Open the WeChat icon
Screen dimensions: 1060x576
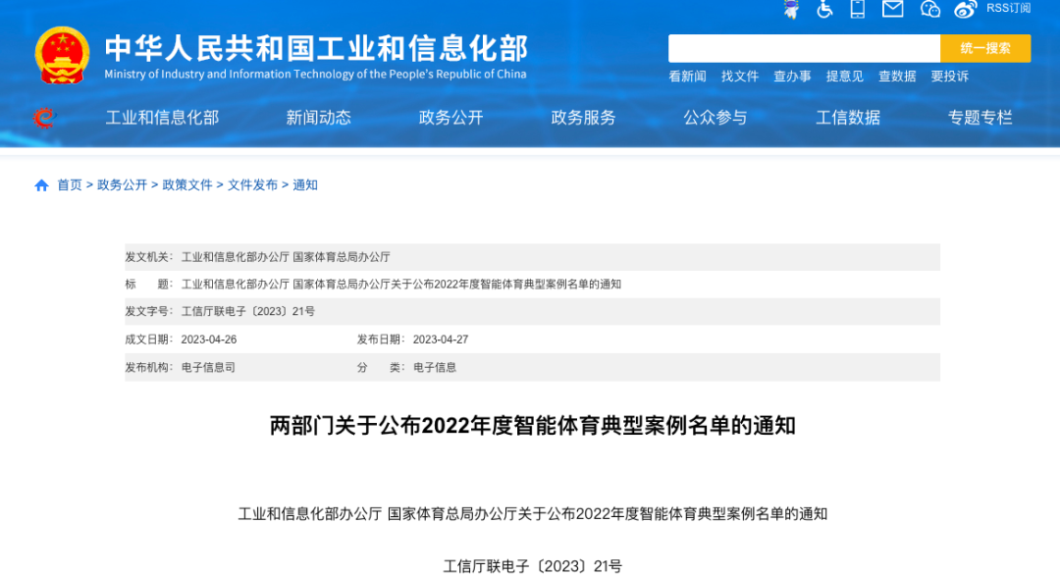(x=930, y=9)
